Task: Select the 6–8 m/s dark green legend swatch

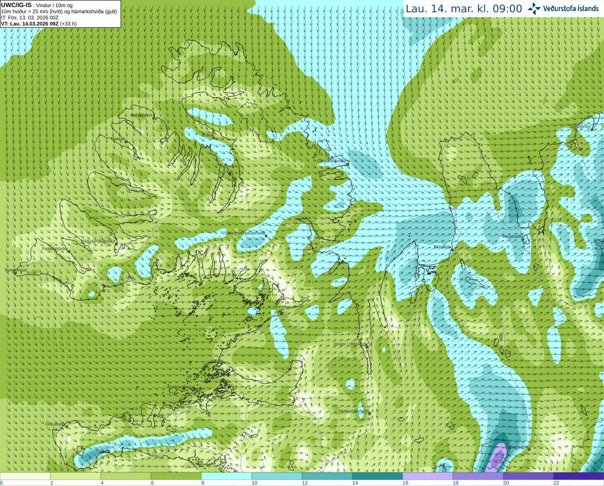Action: tap(176, 476)
